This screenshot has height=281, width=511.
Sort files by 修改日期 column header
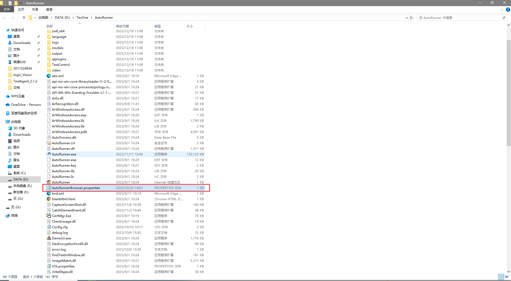pyautogui.click(x=122, y=26)
